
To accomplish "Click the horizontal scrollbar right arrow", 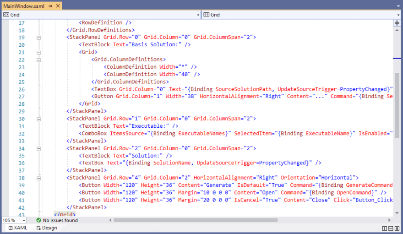I will point(389,220).
